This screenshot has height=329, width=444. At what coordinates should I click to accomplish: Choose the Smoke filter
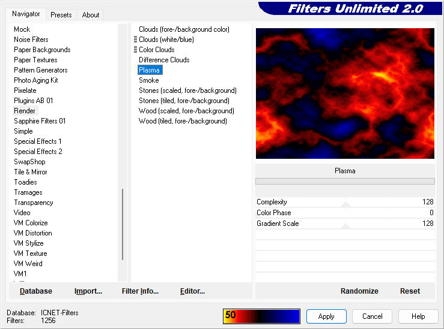point(148,80)
